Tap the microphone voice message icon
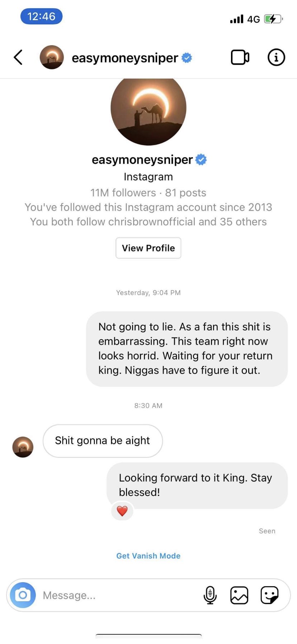 [210, 595]
